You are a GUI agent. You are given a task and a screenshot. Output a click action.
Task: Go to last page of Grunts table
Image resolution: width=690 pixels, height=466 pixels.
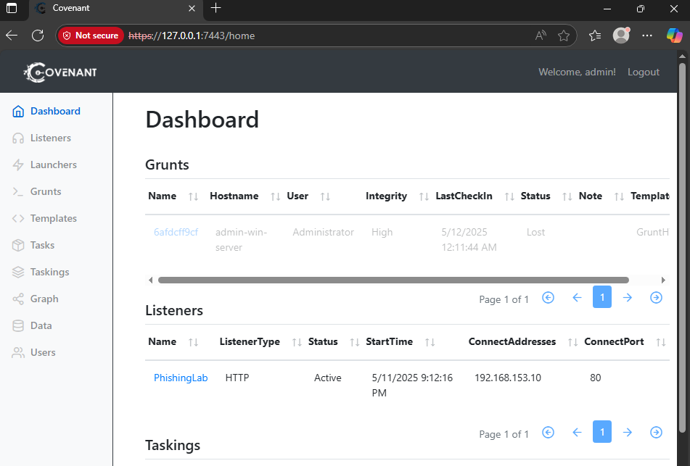click(656, 298)
